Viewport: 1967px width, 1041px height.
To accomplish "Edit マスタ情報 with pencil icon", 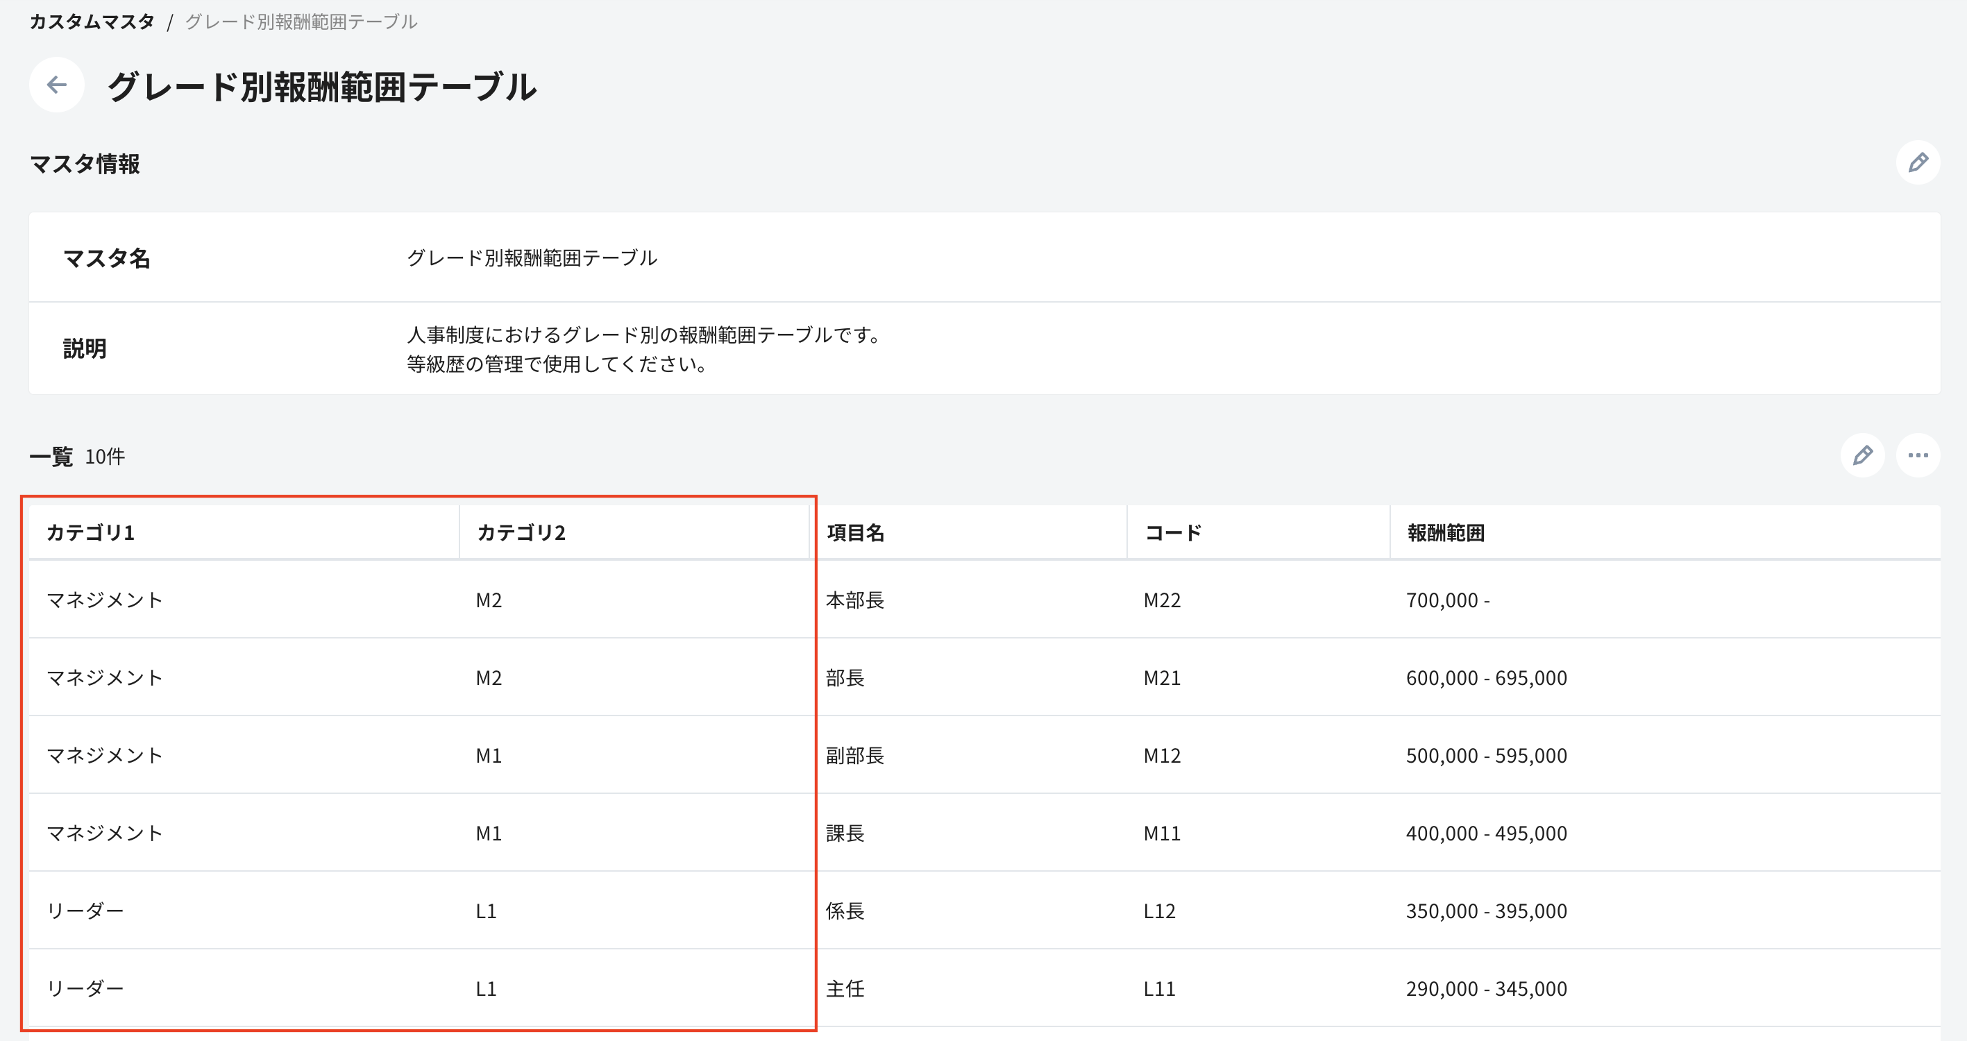I will [1917, 162].
